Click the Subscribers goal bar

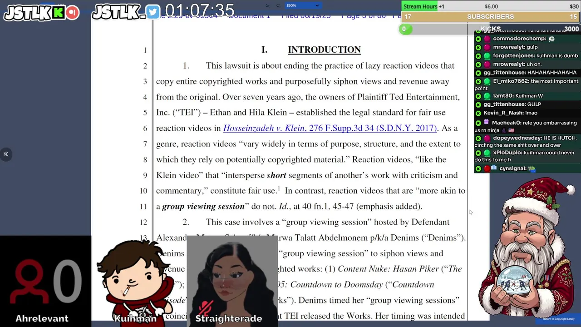(491, 16)
